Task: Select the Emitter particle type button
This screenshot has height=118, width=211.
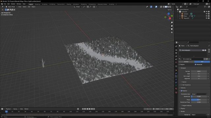Action: pyautogui.click(x=186, y=62)
